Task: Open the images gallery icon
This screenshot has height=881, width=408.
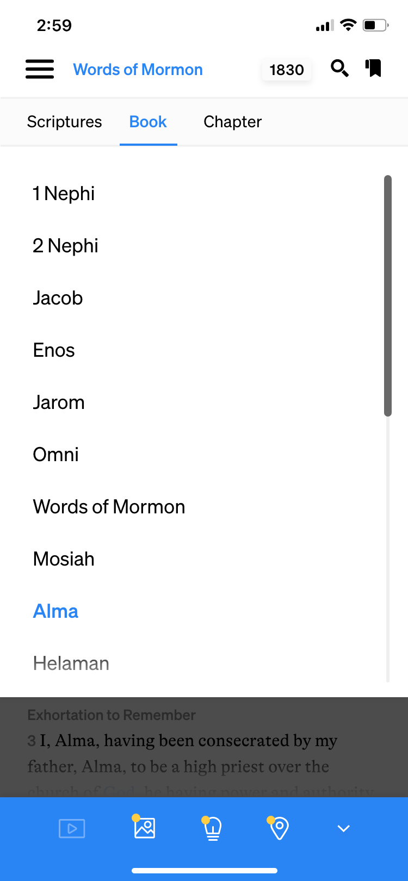Action: (x=144, y=828)
